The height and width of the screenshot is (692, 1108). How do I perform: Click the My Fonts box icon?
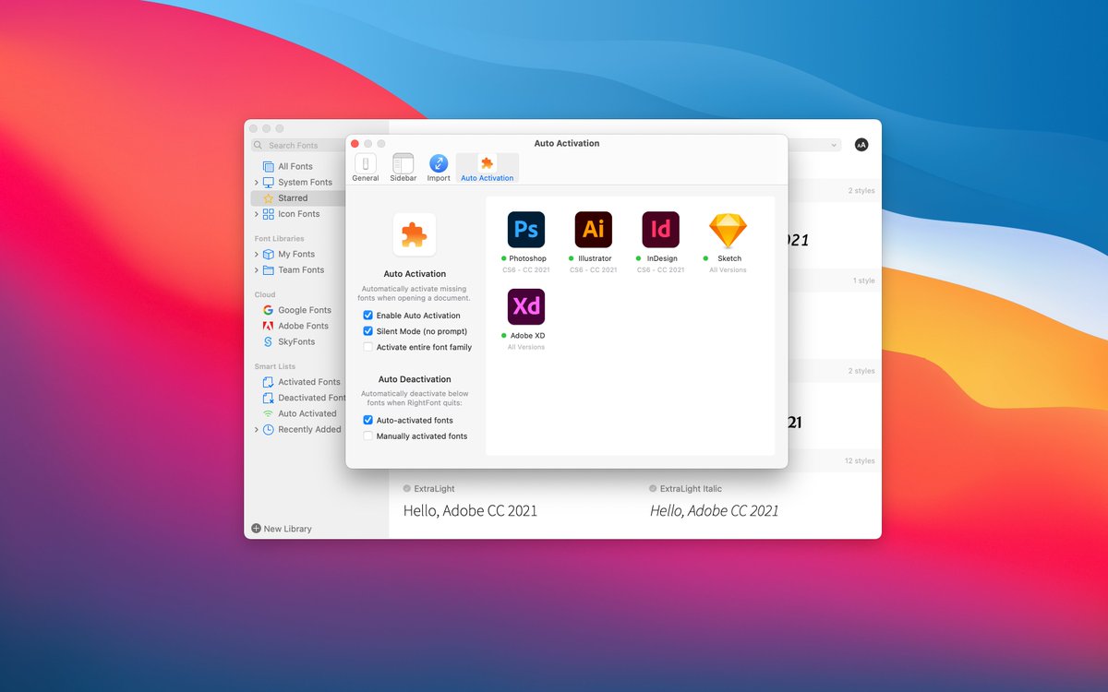point(269,254)
